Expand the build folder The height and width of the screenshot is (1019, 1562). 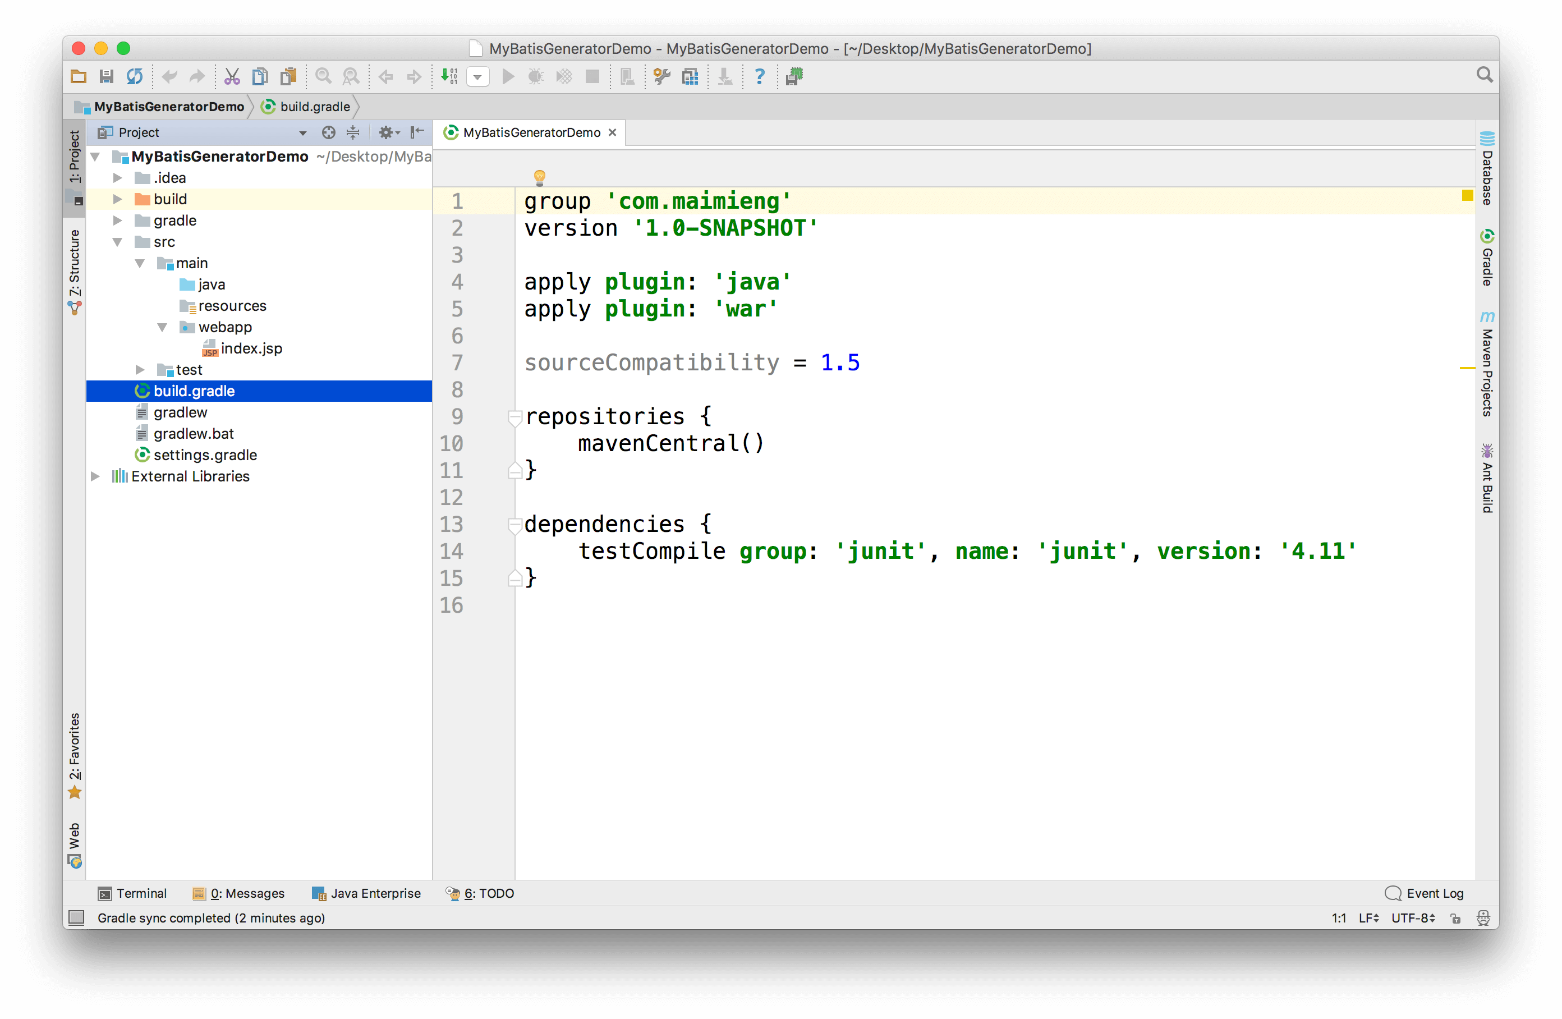[117, 199]
